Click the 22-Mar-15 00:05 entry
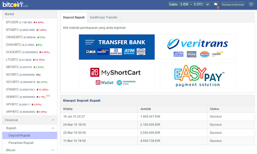 click(74, 133)
